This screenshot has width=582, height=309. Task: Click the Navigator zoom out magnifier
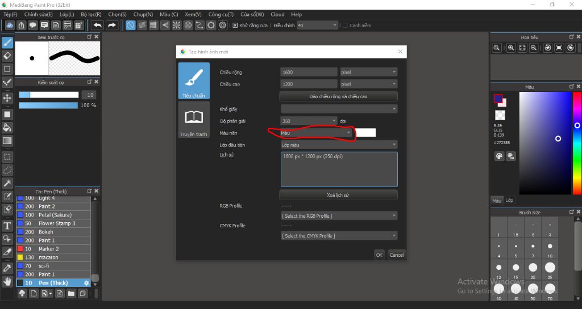(x=534, y=48)
